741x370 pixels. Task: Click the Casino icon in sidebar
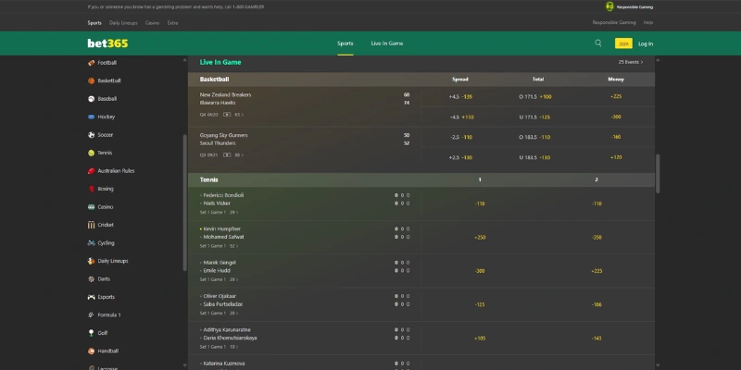tap(91, 206)
